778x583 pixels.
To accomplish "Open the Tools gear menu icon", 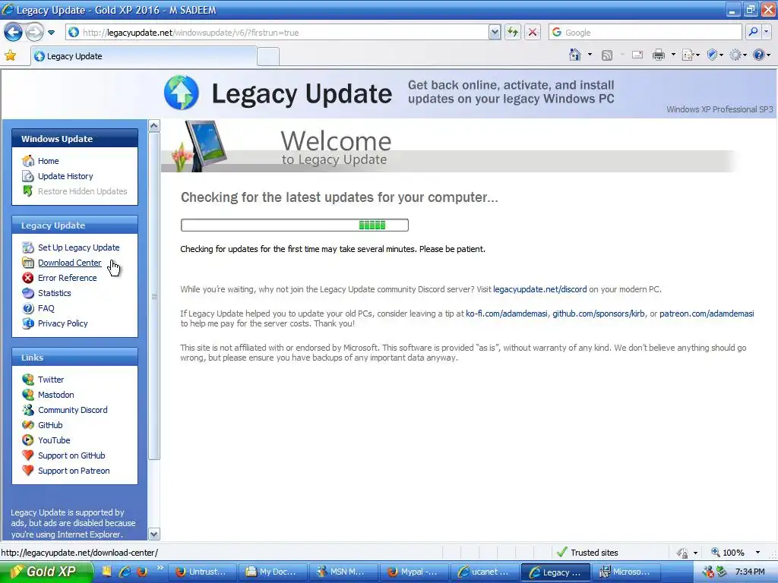I will (x=738, y=55).
